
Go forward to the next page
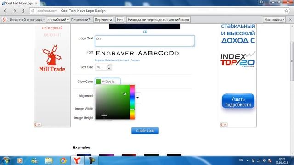14,11
